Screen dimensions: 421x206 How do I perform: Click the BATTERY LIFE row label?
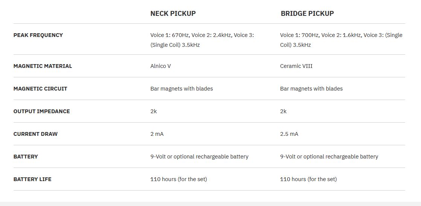coord(32,179)
